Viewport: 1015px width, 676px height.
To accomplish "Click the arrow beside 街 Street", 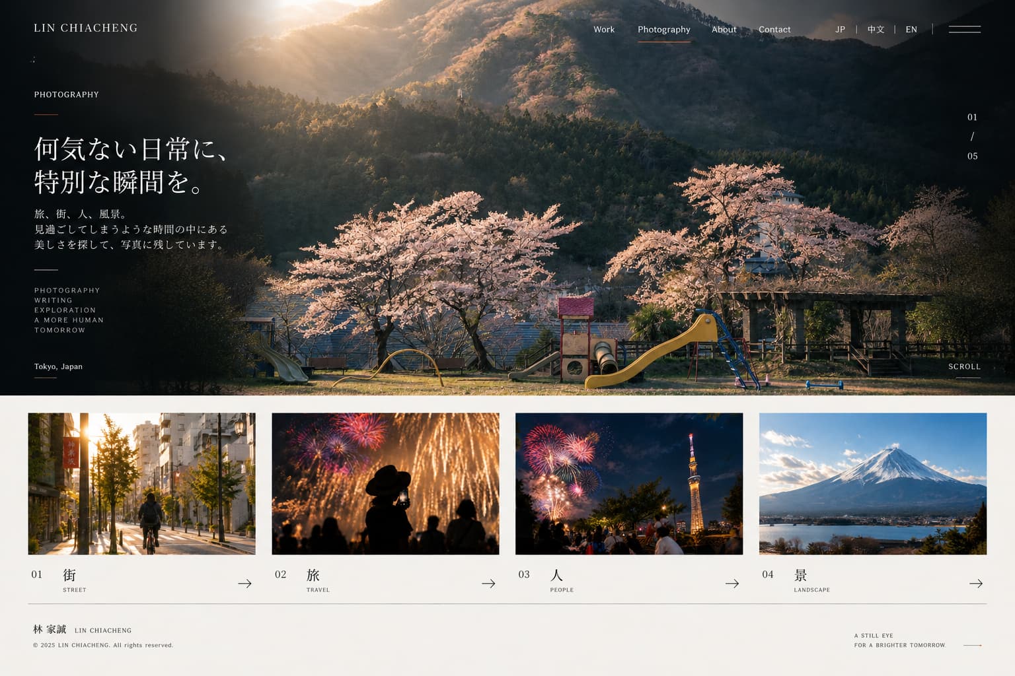I will coord(244,584).
